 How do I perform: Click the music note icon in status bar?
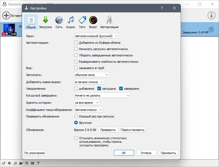(15, 163)
